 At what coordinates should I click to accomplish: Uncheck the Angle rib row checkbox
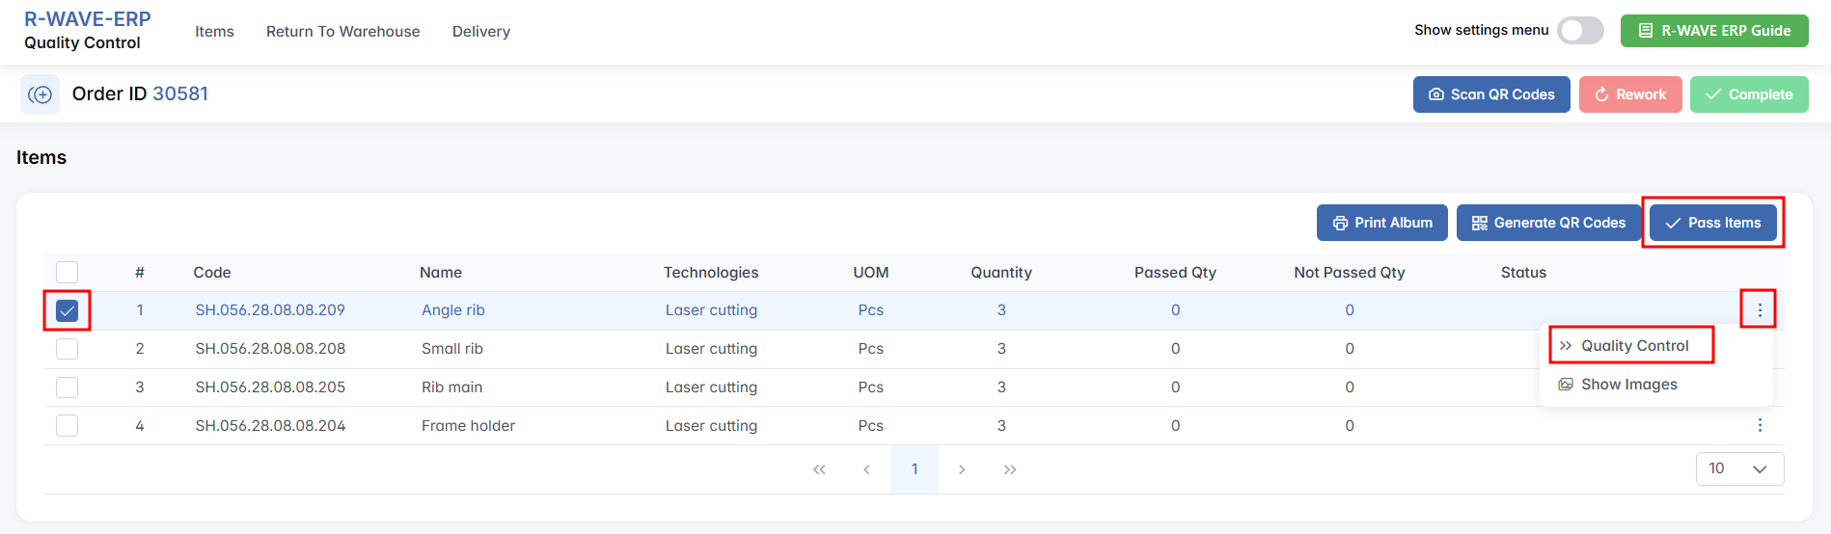click(67, 310)
